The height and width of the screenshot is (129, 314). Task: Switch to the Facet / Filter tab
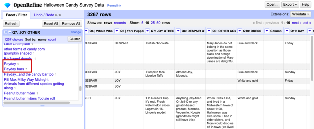(16, 15)
